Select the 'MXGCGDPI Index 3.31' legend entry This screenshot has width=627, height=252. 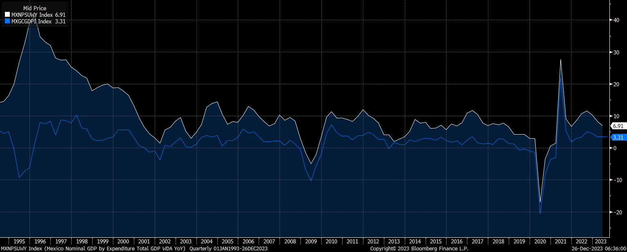[35, 21]
